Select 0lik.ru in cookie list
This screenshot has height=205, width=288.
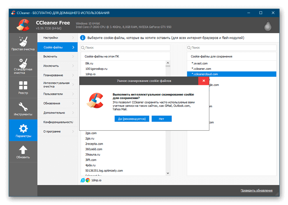[x=89, y=63]
